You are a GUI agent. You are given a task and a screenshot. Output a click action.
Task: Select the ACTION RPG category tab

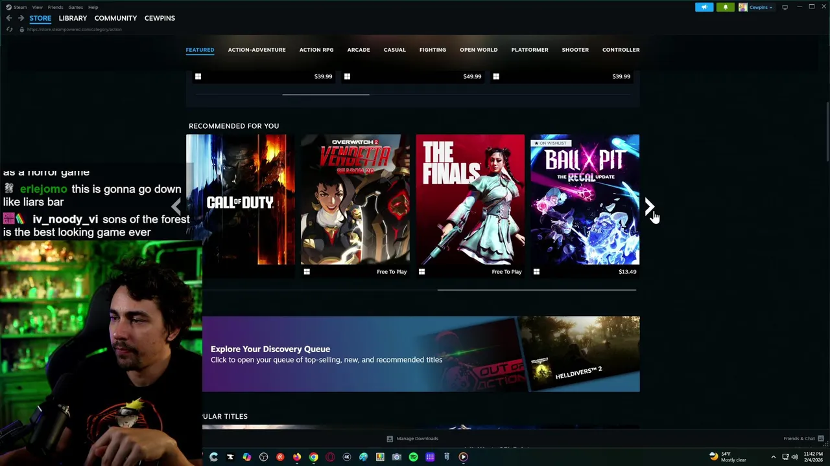pyautogui.click(x=316, y=50)
